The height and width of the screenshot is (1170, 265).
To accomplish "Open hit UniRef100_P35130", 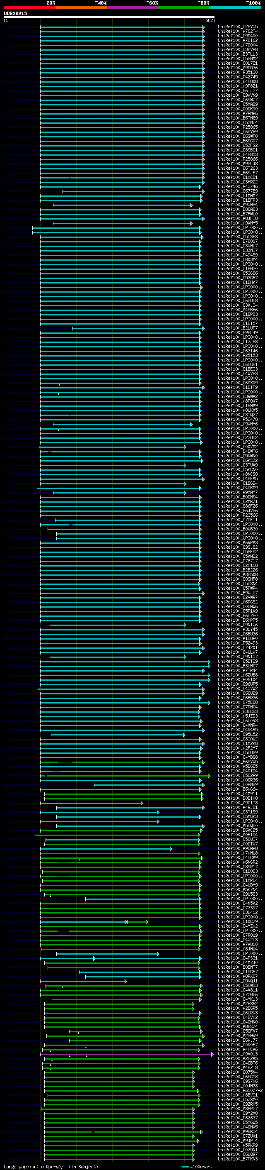I will pos(238,72).
